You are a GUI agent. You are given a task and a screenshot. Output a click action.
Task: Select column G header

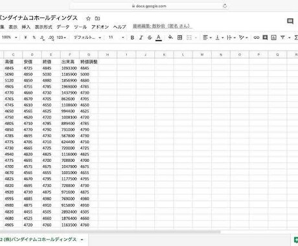coord(89,54)
